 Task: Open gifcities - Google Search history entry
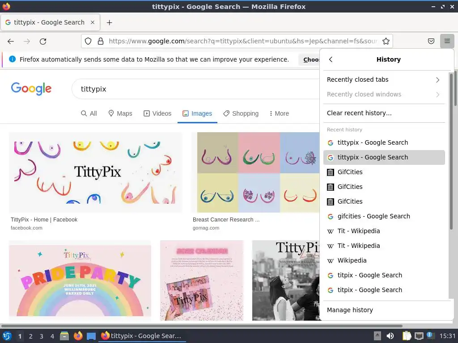[384, 216]
